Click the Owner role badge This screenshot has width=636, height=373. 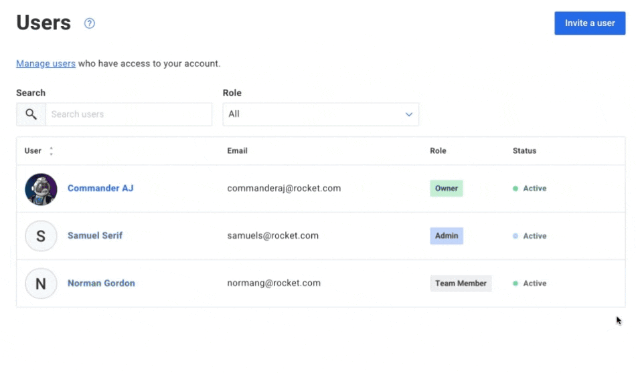[x=446, y=189]
